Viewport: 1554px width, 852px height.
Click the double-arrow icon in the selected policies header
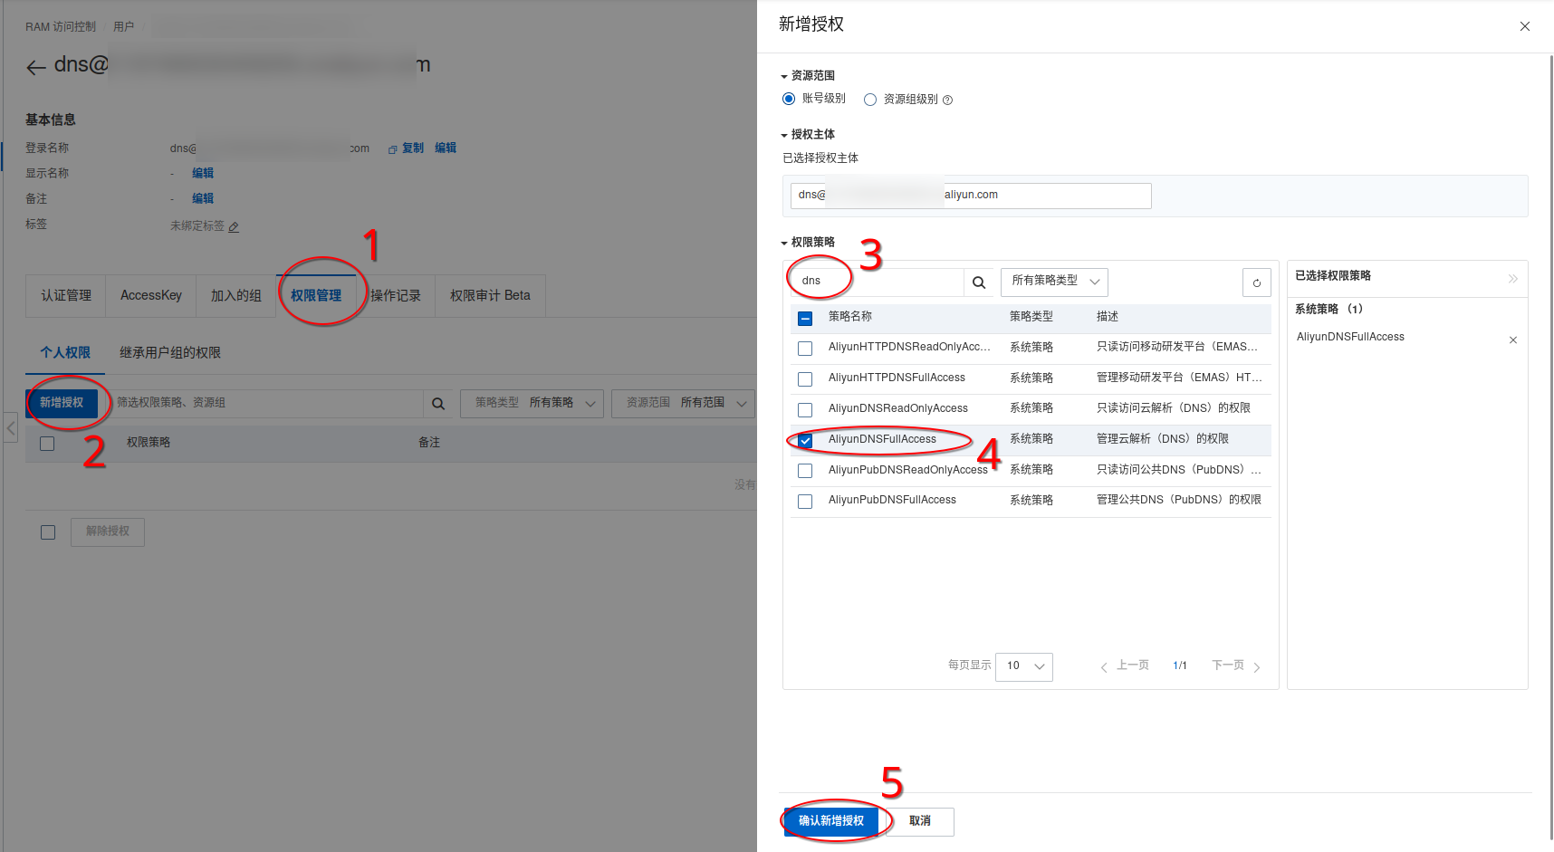click(x=1512, y=279)
